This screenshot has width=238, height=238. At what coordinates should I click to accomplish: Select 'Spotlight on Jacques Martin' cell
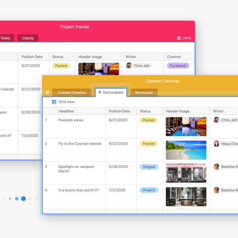tap(76, 169)
